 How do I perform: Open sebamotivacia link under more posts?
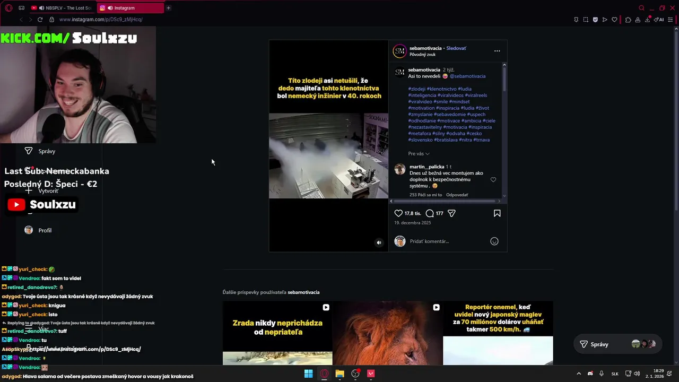303,292
